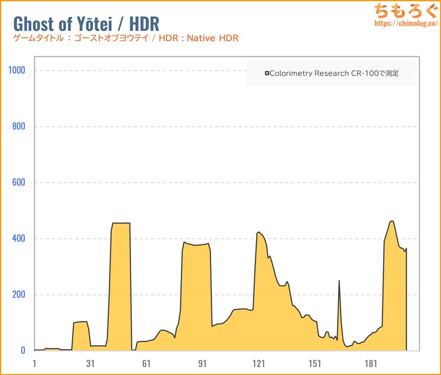Click the 600 y-axis value
The image size is (441, 375).
point(19,182)
